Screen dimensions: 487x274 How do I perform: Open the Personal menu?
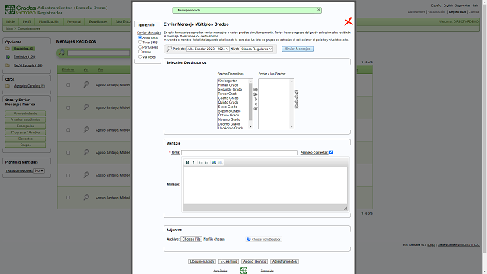point(74,22)
